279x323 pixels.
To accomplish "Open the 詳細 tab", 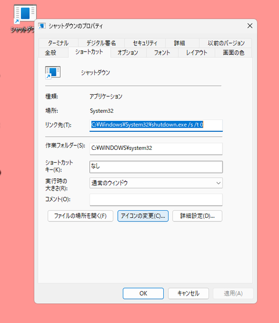I will (x=180, y=43).
